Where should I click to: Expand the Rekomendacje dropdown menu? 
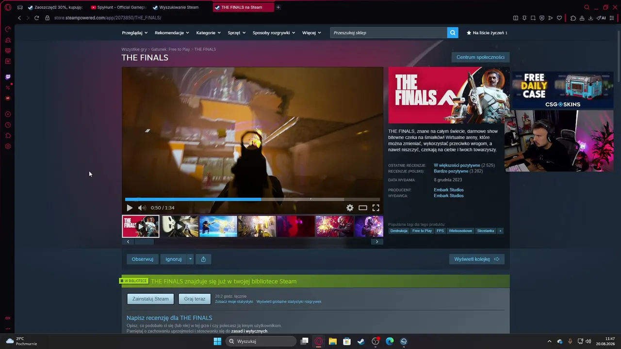172,32
